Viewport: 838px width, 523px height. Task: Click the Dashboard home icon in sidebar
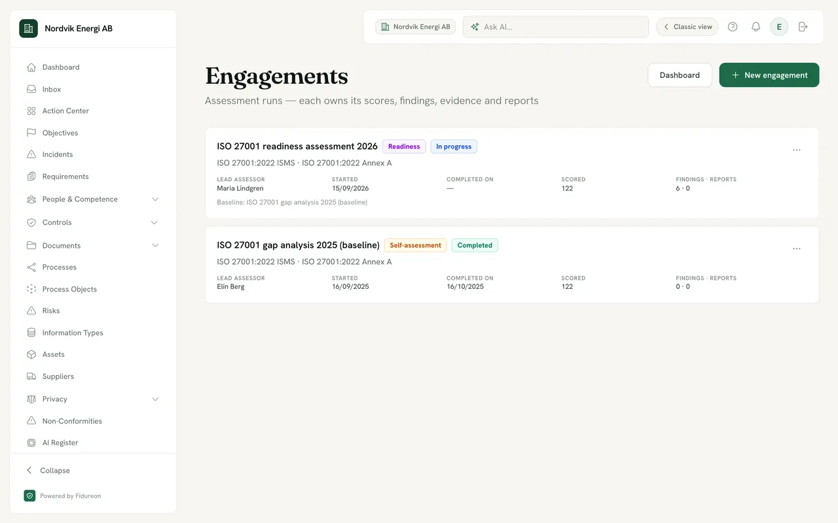point(31,67)
